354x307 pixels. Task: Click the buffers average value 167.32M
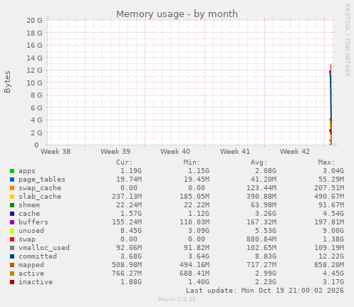coord(261,222)
